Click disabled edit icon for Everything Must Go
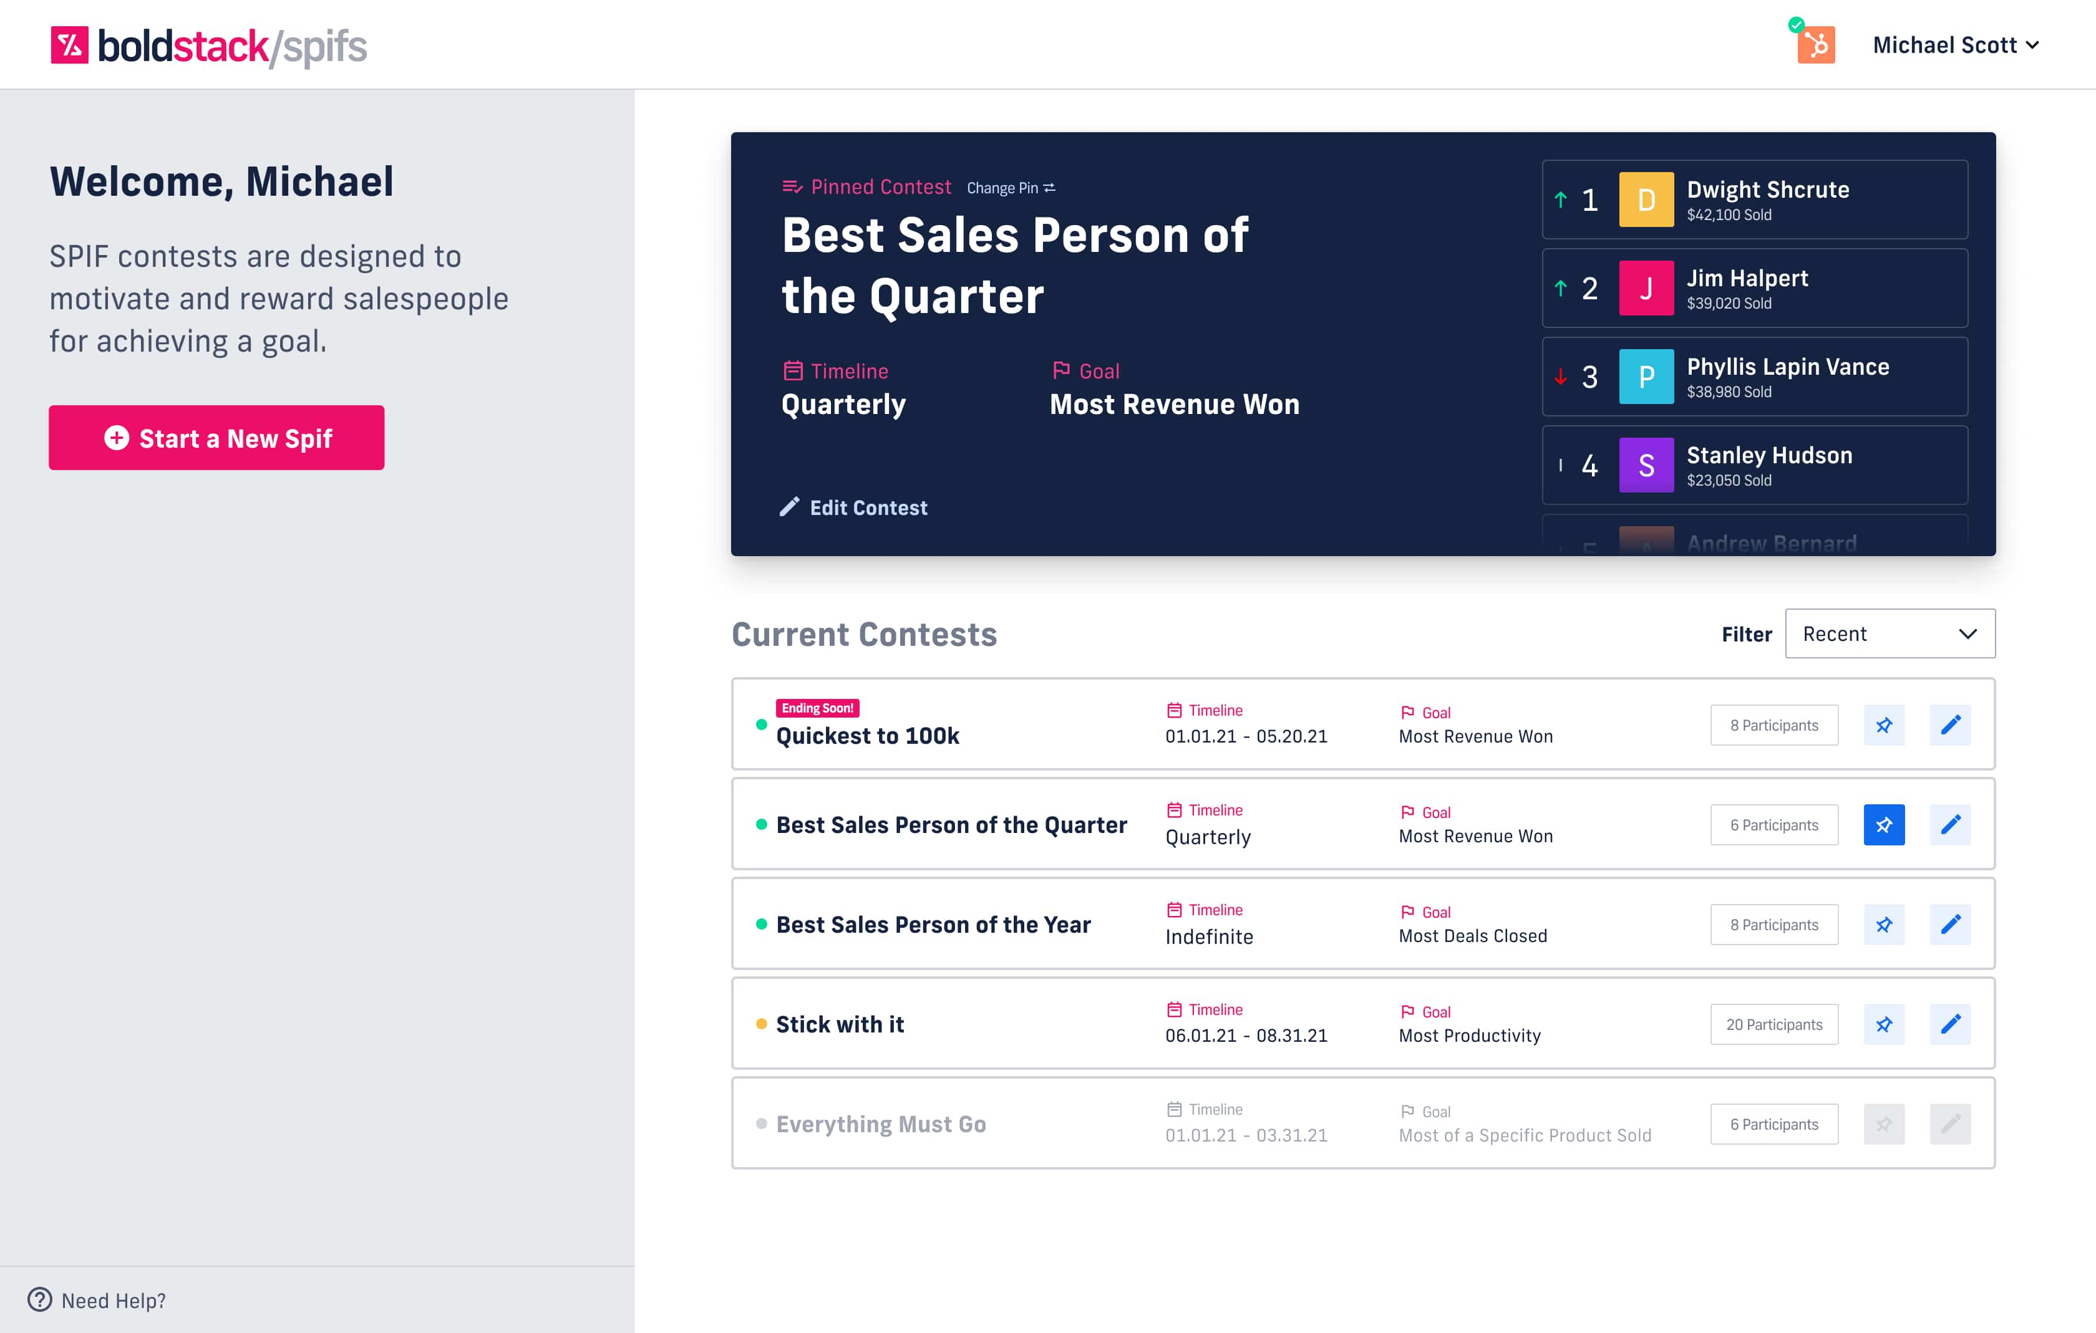 tap(1950, 1124)
